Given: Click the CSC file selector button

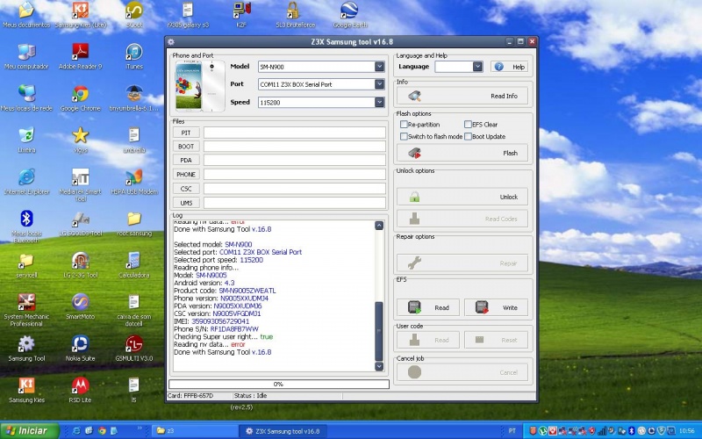Looking at the screenshot, I should pos(186,189).
